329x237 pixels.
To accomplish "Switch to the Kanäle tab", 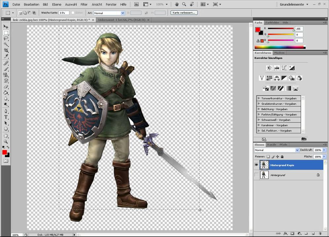I will tap(272, 145).
